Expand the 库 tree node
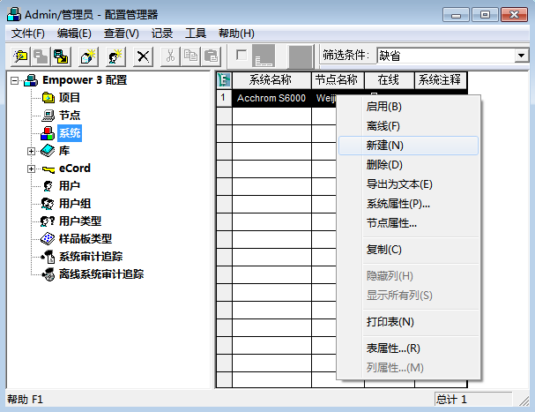The image size is (535, 412). tap(32, 151)
